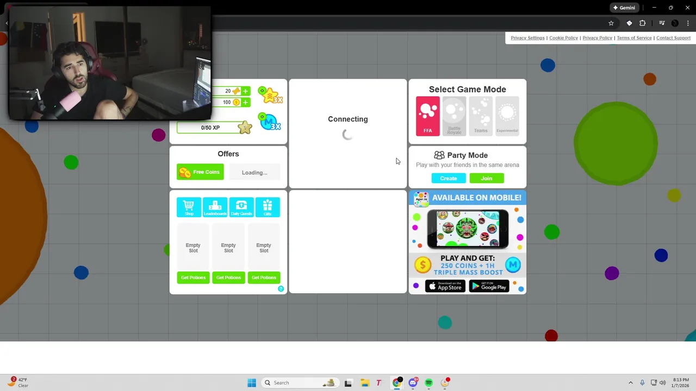Click the Get it on Google Play badge
Screen dimensions: 696x391
pos(489,286)
